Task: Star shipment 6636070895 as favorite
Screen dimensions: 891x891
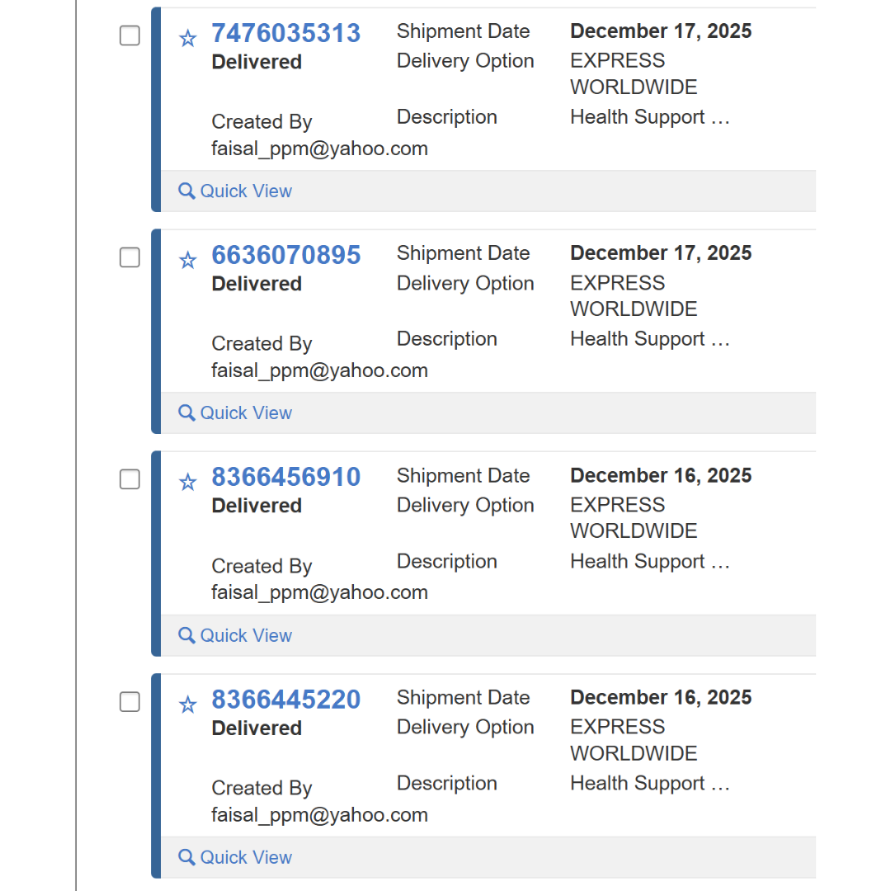Action: click(x=188, y=261)
